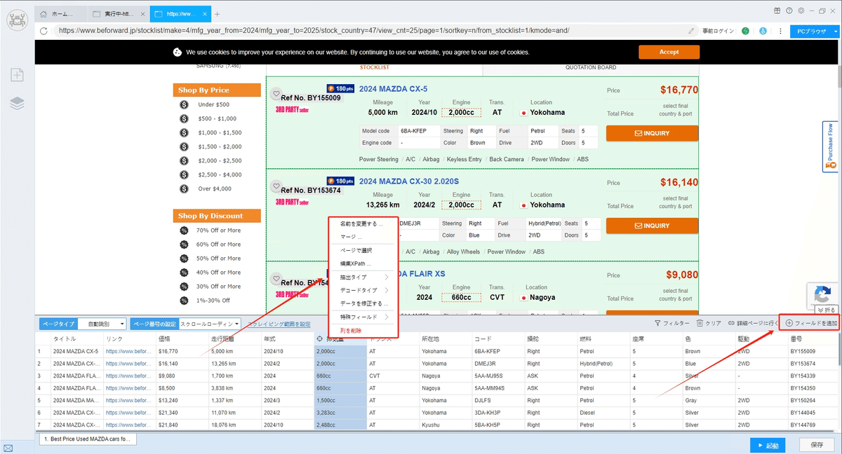Image resolution: width=842 pixels, height=454 pixels.
Task: Open the settings gear in title bar
Action: coord(801,11)
